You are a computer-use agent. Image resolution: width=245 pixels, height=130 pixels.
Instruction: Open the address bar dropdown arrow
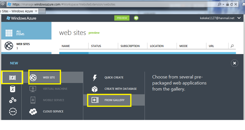[x=224, y=4]
